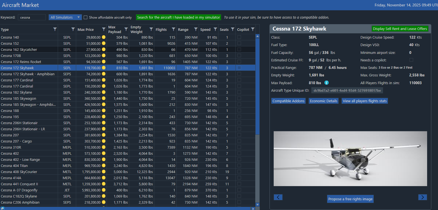Screen dimensions: 438x210
Task: Go to the next aircraft image arrow
Action: pyautogui.click(x=422, y=197)
